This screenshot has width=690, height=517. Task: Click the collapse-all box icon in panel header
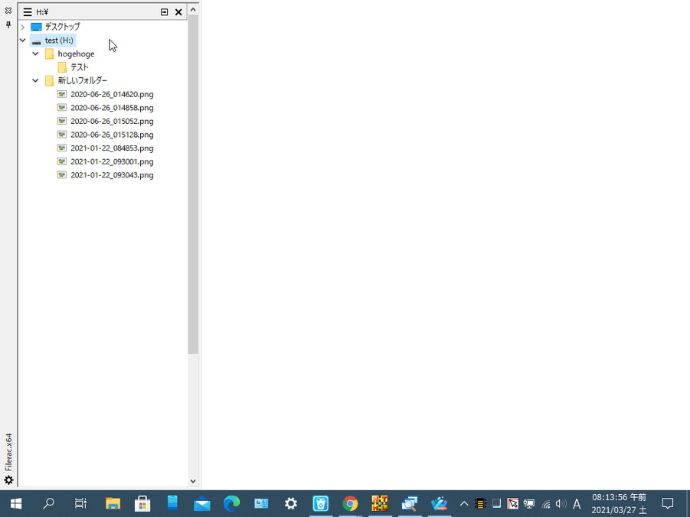click(164, 12)
